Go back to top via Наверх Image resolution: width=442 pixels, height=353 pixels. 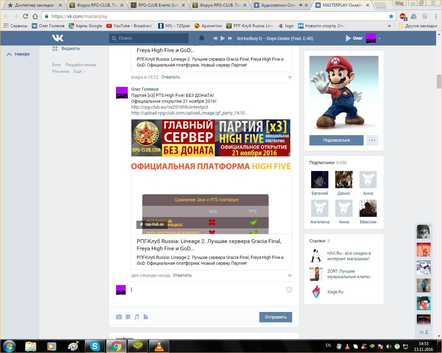point(19,54)
